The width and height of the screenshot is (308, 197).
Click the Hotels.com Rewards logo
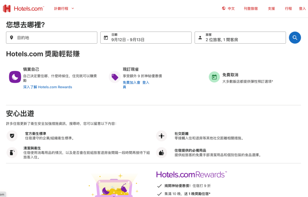tap(192, 175)
